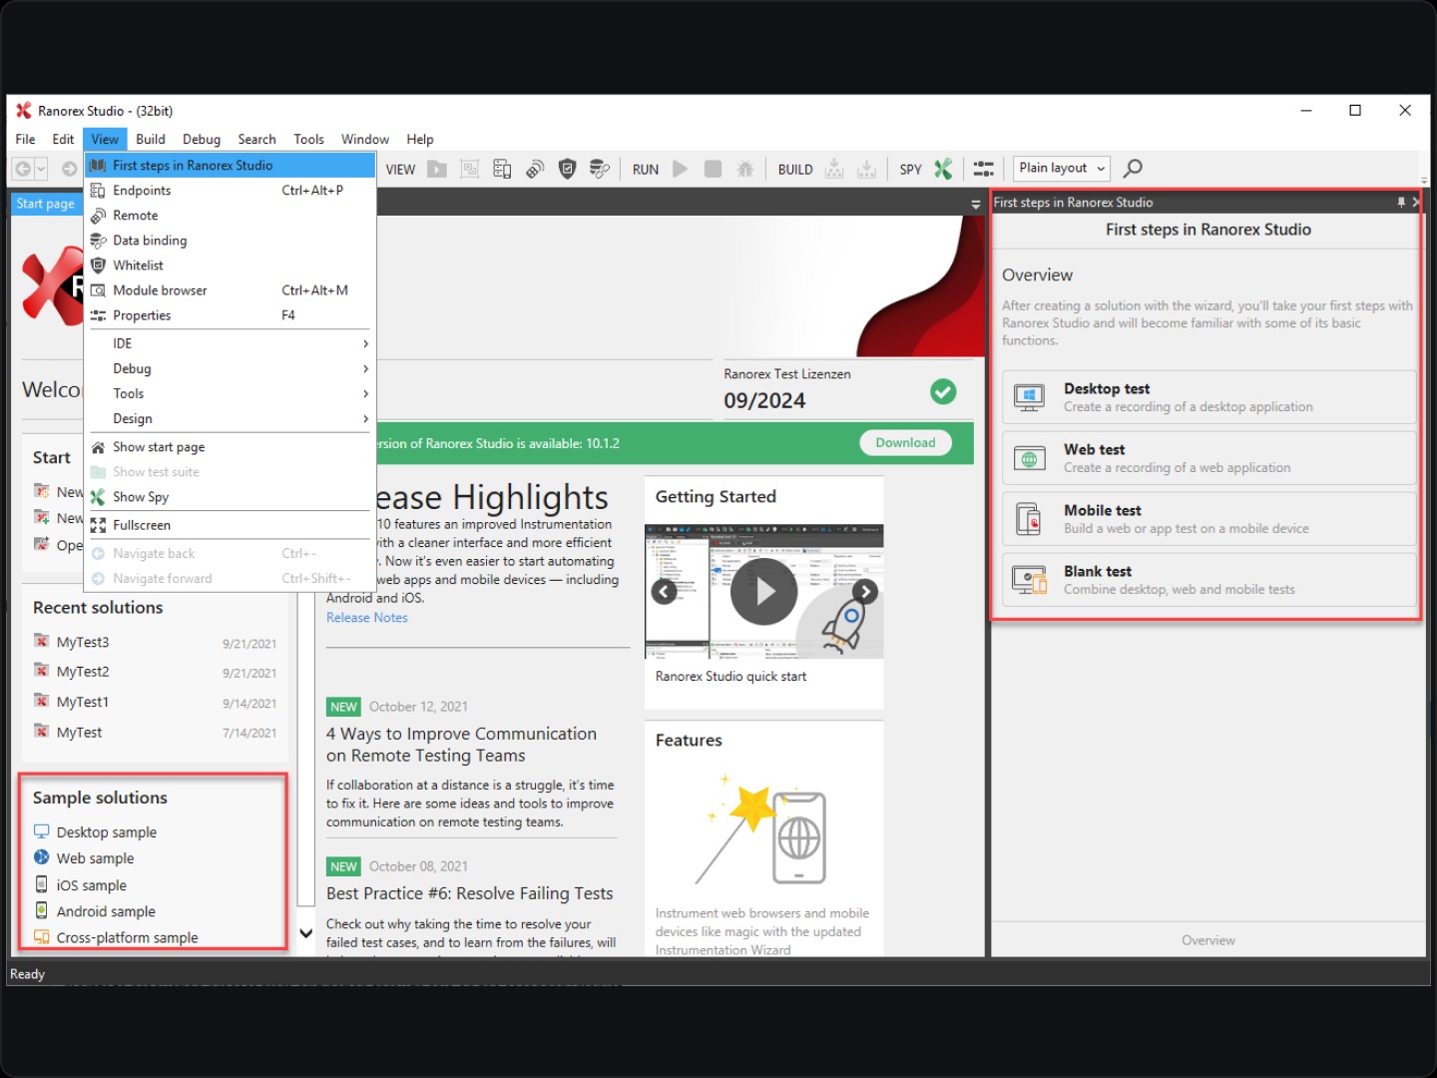Choose Module browser from the View menu
The height and width of the screenshot is (1078, 1437).
230,289
